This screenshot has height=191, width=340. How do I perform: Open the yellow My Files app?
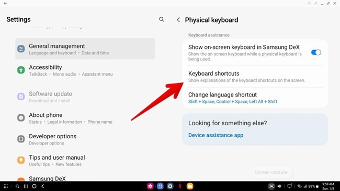click(190, 186)
